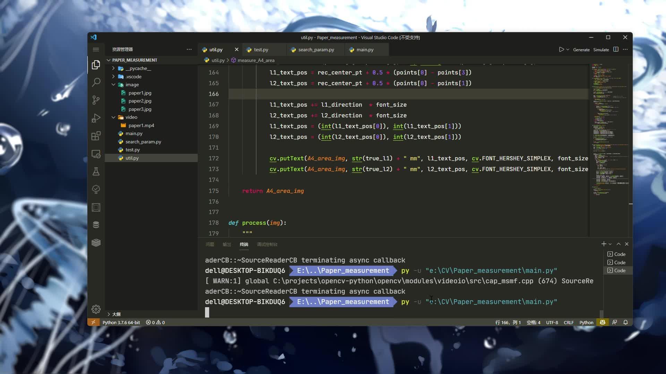Toggle maximize panel with the chevron icon
The image size is (666, 374).
(x=618, y=244)
